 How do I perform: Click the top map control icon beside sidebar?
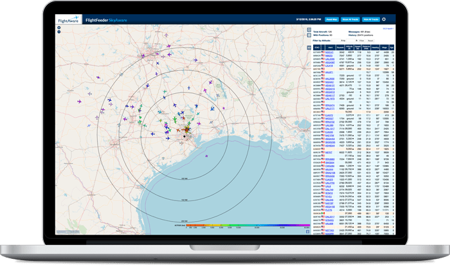(308, 30)
